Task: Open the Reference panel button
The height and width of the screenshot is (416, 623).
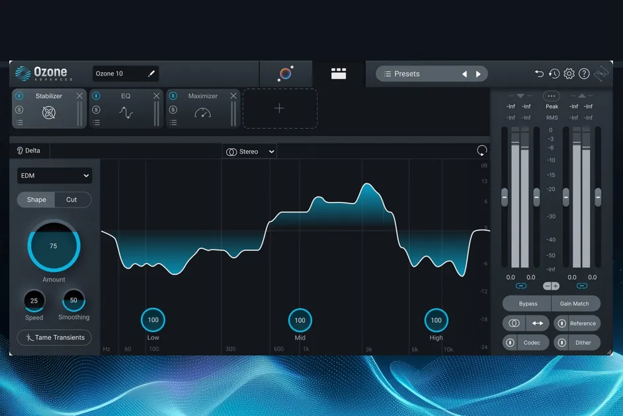Action: [583, 323]
